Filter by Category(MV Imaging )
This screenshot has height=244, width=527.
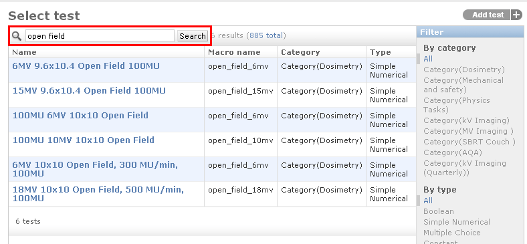pos(469,131)
